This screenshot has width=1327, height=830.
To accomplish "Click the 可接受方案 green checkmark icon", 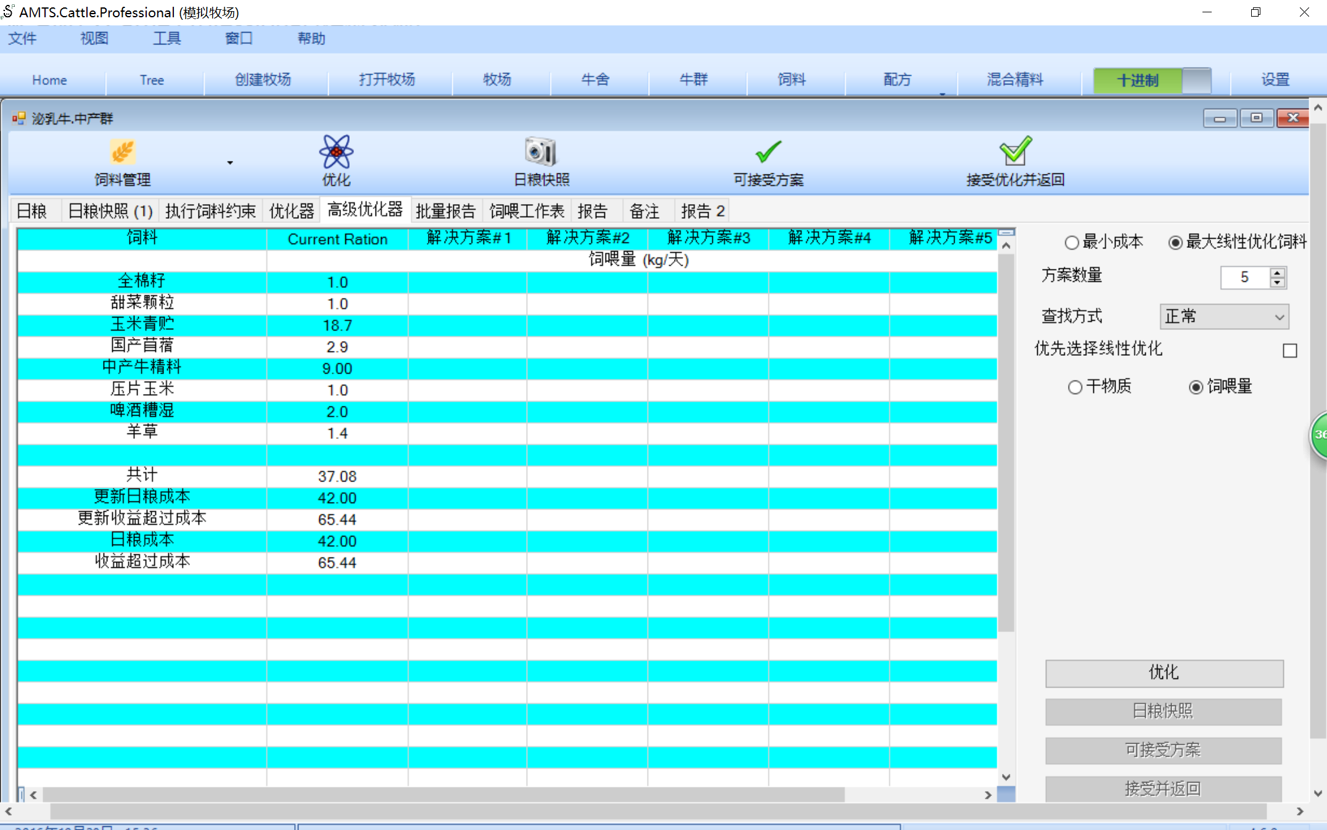I will (768, 152).
